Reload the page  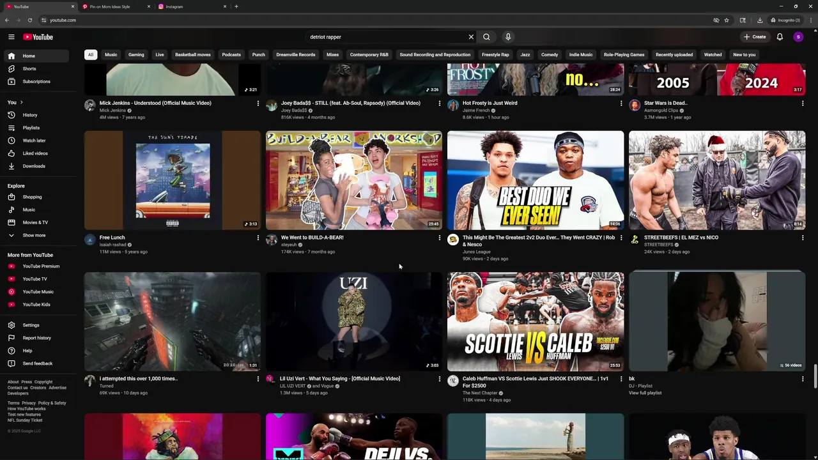[30, 20]
